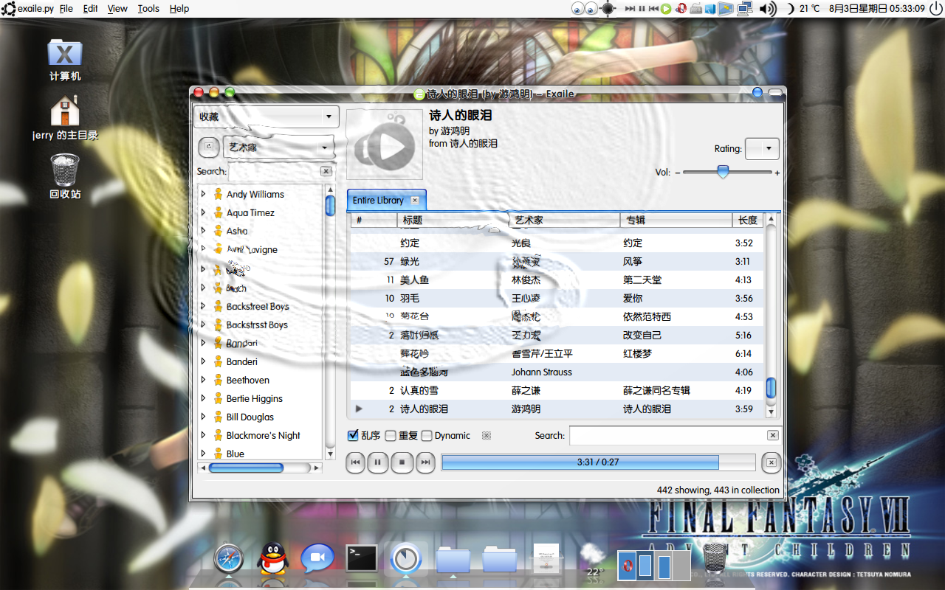Expand the Andy Williams artist
945x590 pixels.
pyautogui.click(x=203, y=194)
